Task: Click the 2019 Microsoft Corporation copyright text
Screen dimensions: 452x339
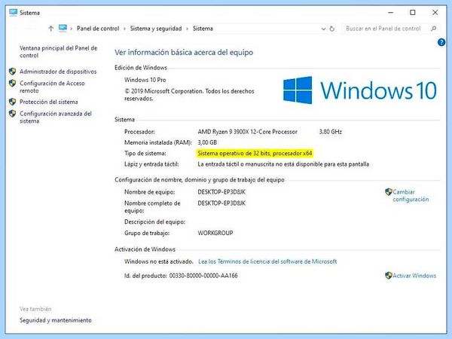Action: [189, 95]
